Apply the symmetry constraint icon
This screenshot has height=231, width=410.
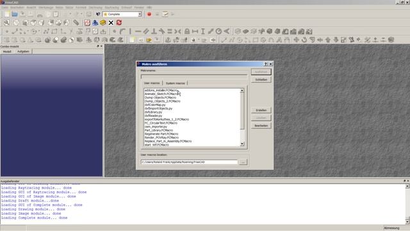coord(178,31)
